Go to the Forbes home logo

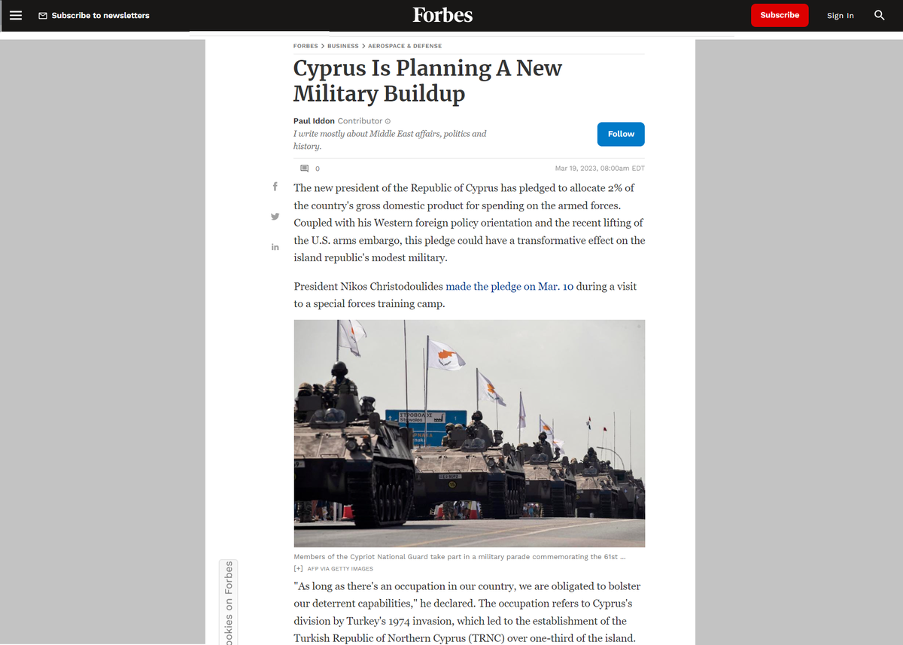(442, 15)
